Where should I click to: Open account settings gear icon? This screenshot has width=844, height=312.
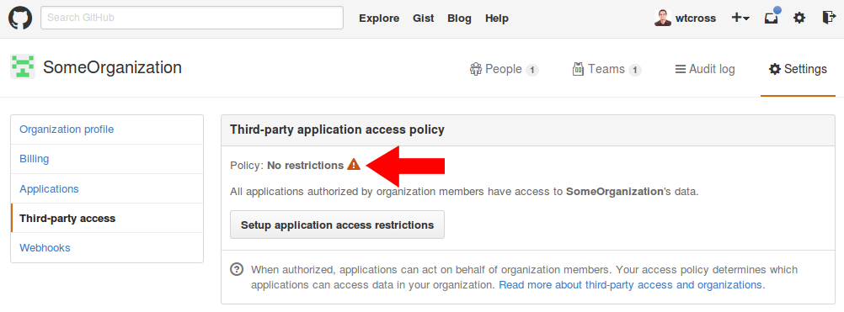(x=800, y=18)
